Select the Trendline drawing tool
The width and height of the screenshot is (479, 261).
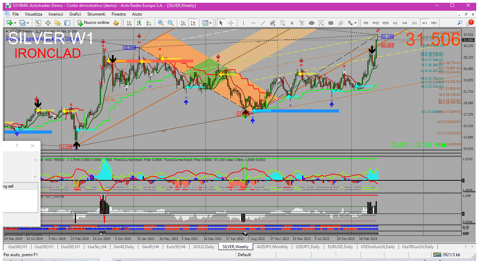263,23
